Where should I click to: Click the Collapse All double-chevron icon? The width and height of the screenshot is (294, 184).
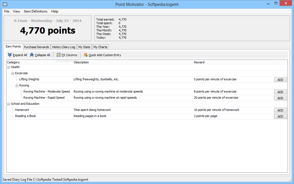tap(32, 55)
